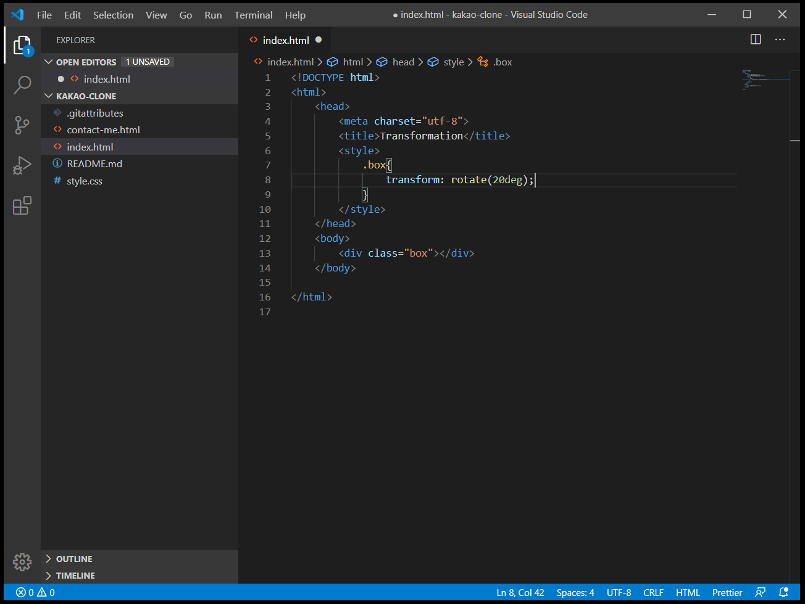Open the View menu
Screen dimensions: 805x604
click(156, 15)
